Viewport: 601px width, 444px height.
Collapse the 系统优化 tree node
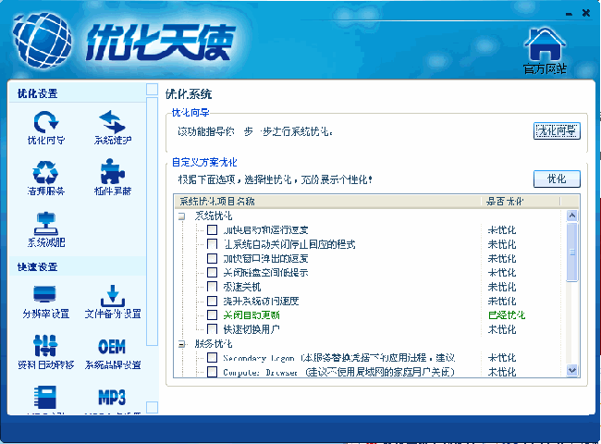click(x=182, y=216)
